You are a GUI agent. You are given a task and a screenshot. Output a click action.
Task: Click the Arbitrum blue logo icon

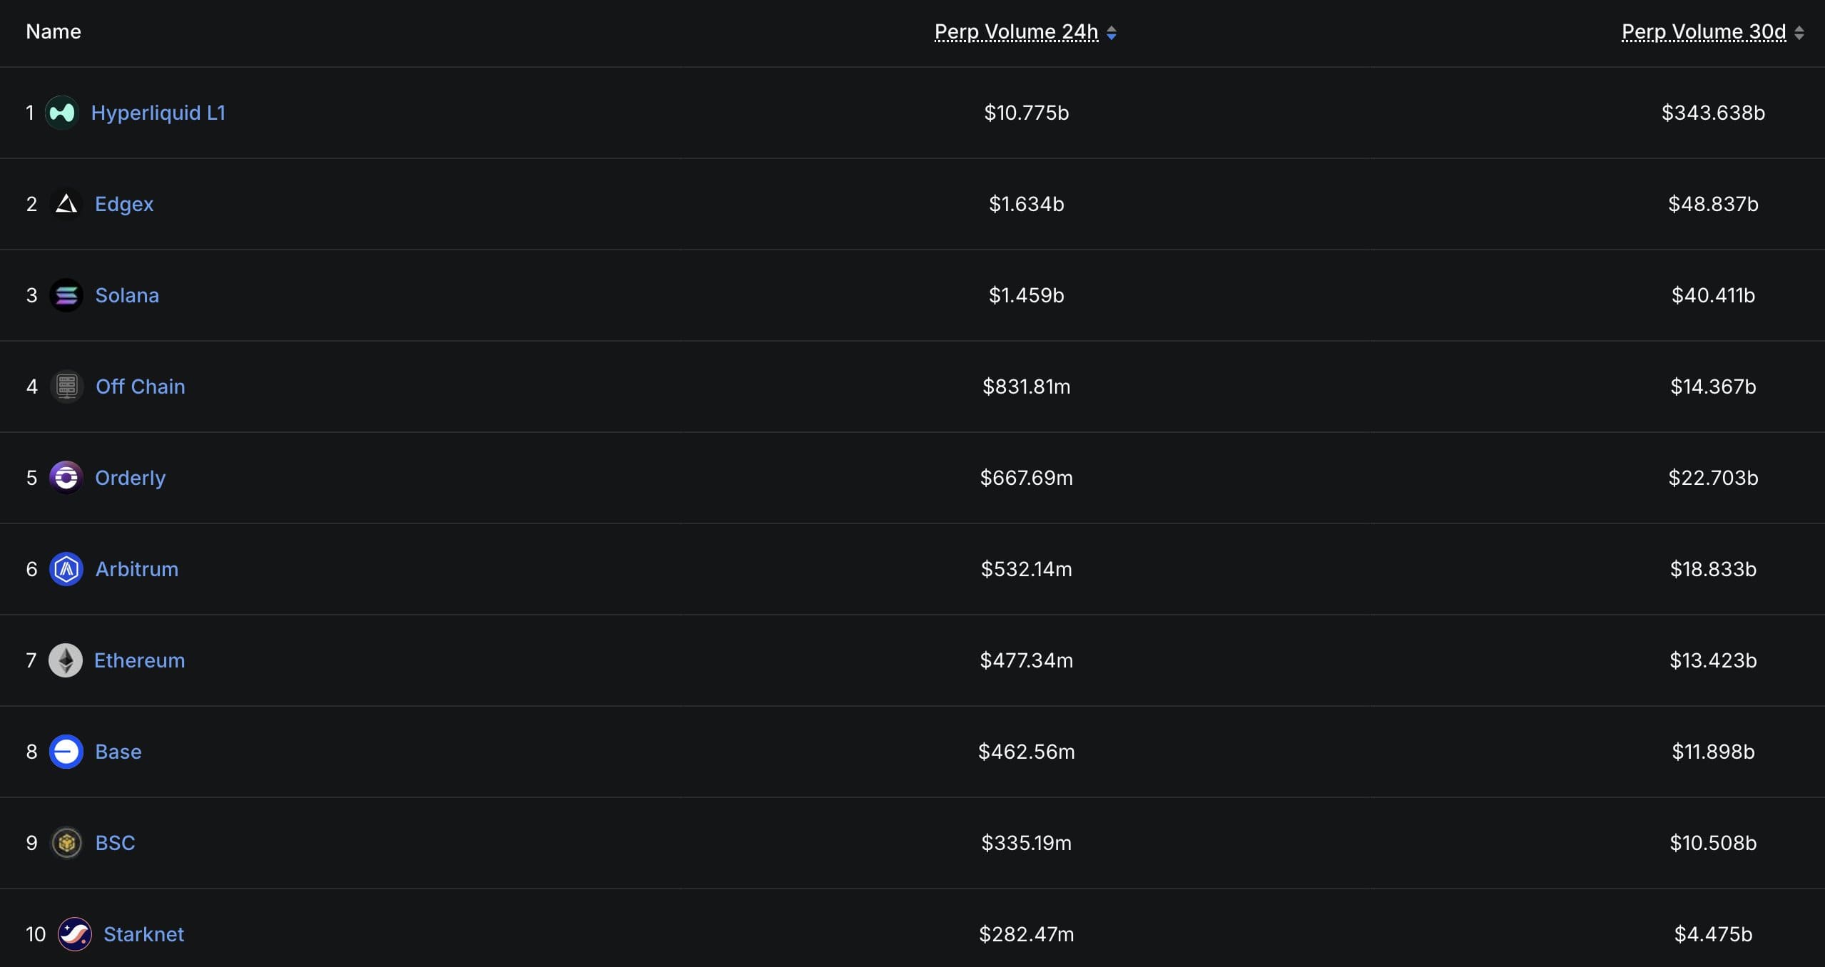pyautogui.click(x=66, y=569)
